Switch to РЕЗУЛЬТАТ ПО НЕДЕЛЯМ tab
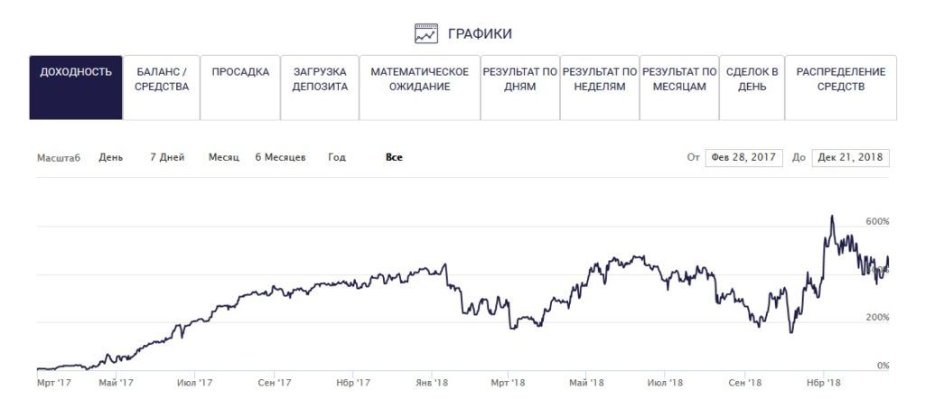Screen dimensions: 925x399 pos(600,88)
